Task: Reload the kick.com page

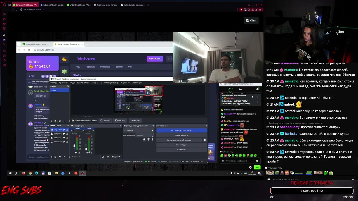Action: 17,9
